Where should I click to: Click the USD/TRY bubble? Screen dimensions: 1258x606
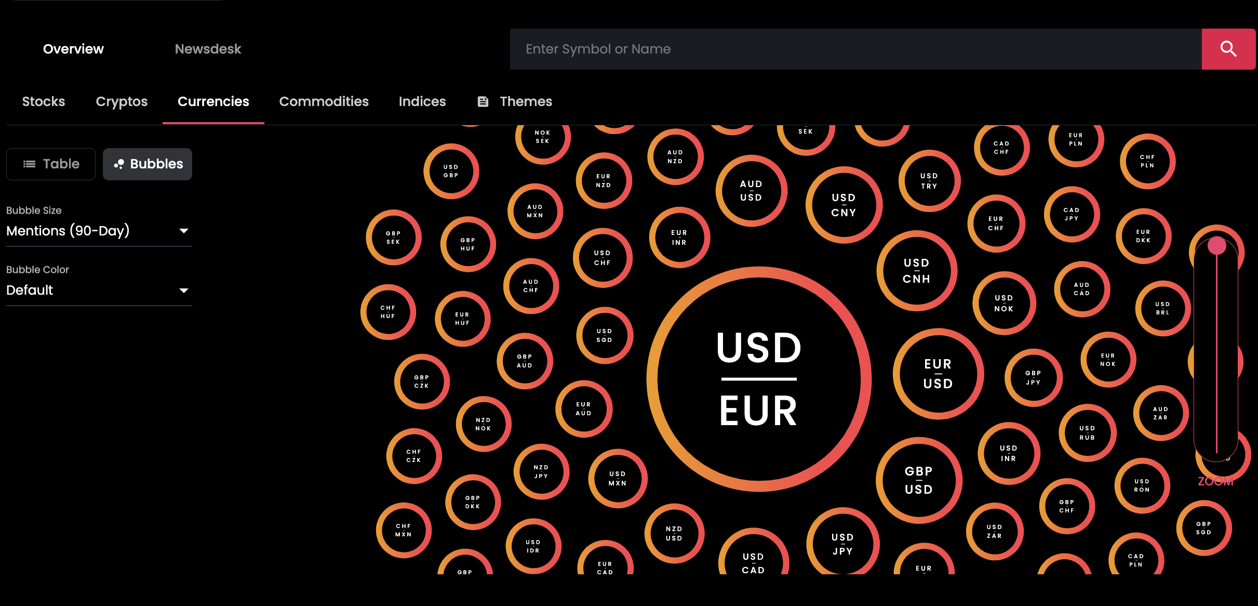(929, 181)
